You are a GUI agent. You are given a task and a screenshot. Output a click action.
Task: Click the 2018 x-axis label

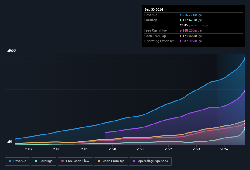coord(57,149)
